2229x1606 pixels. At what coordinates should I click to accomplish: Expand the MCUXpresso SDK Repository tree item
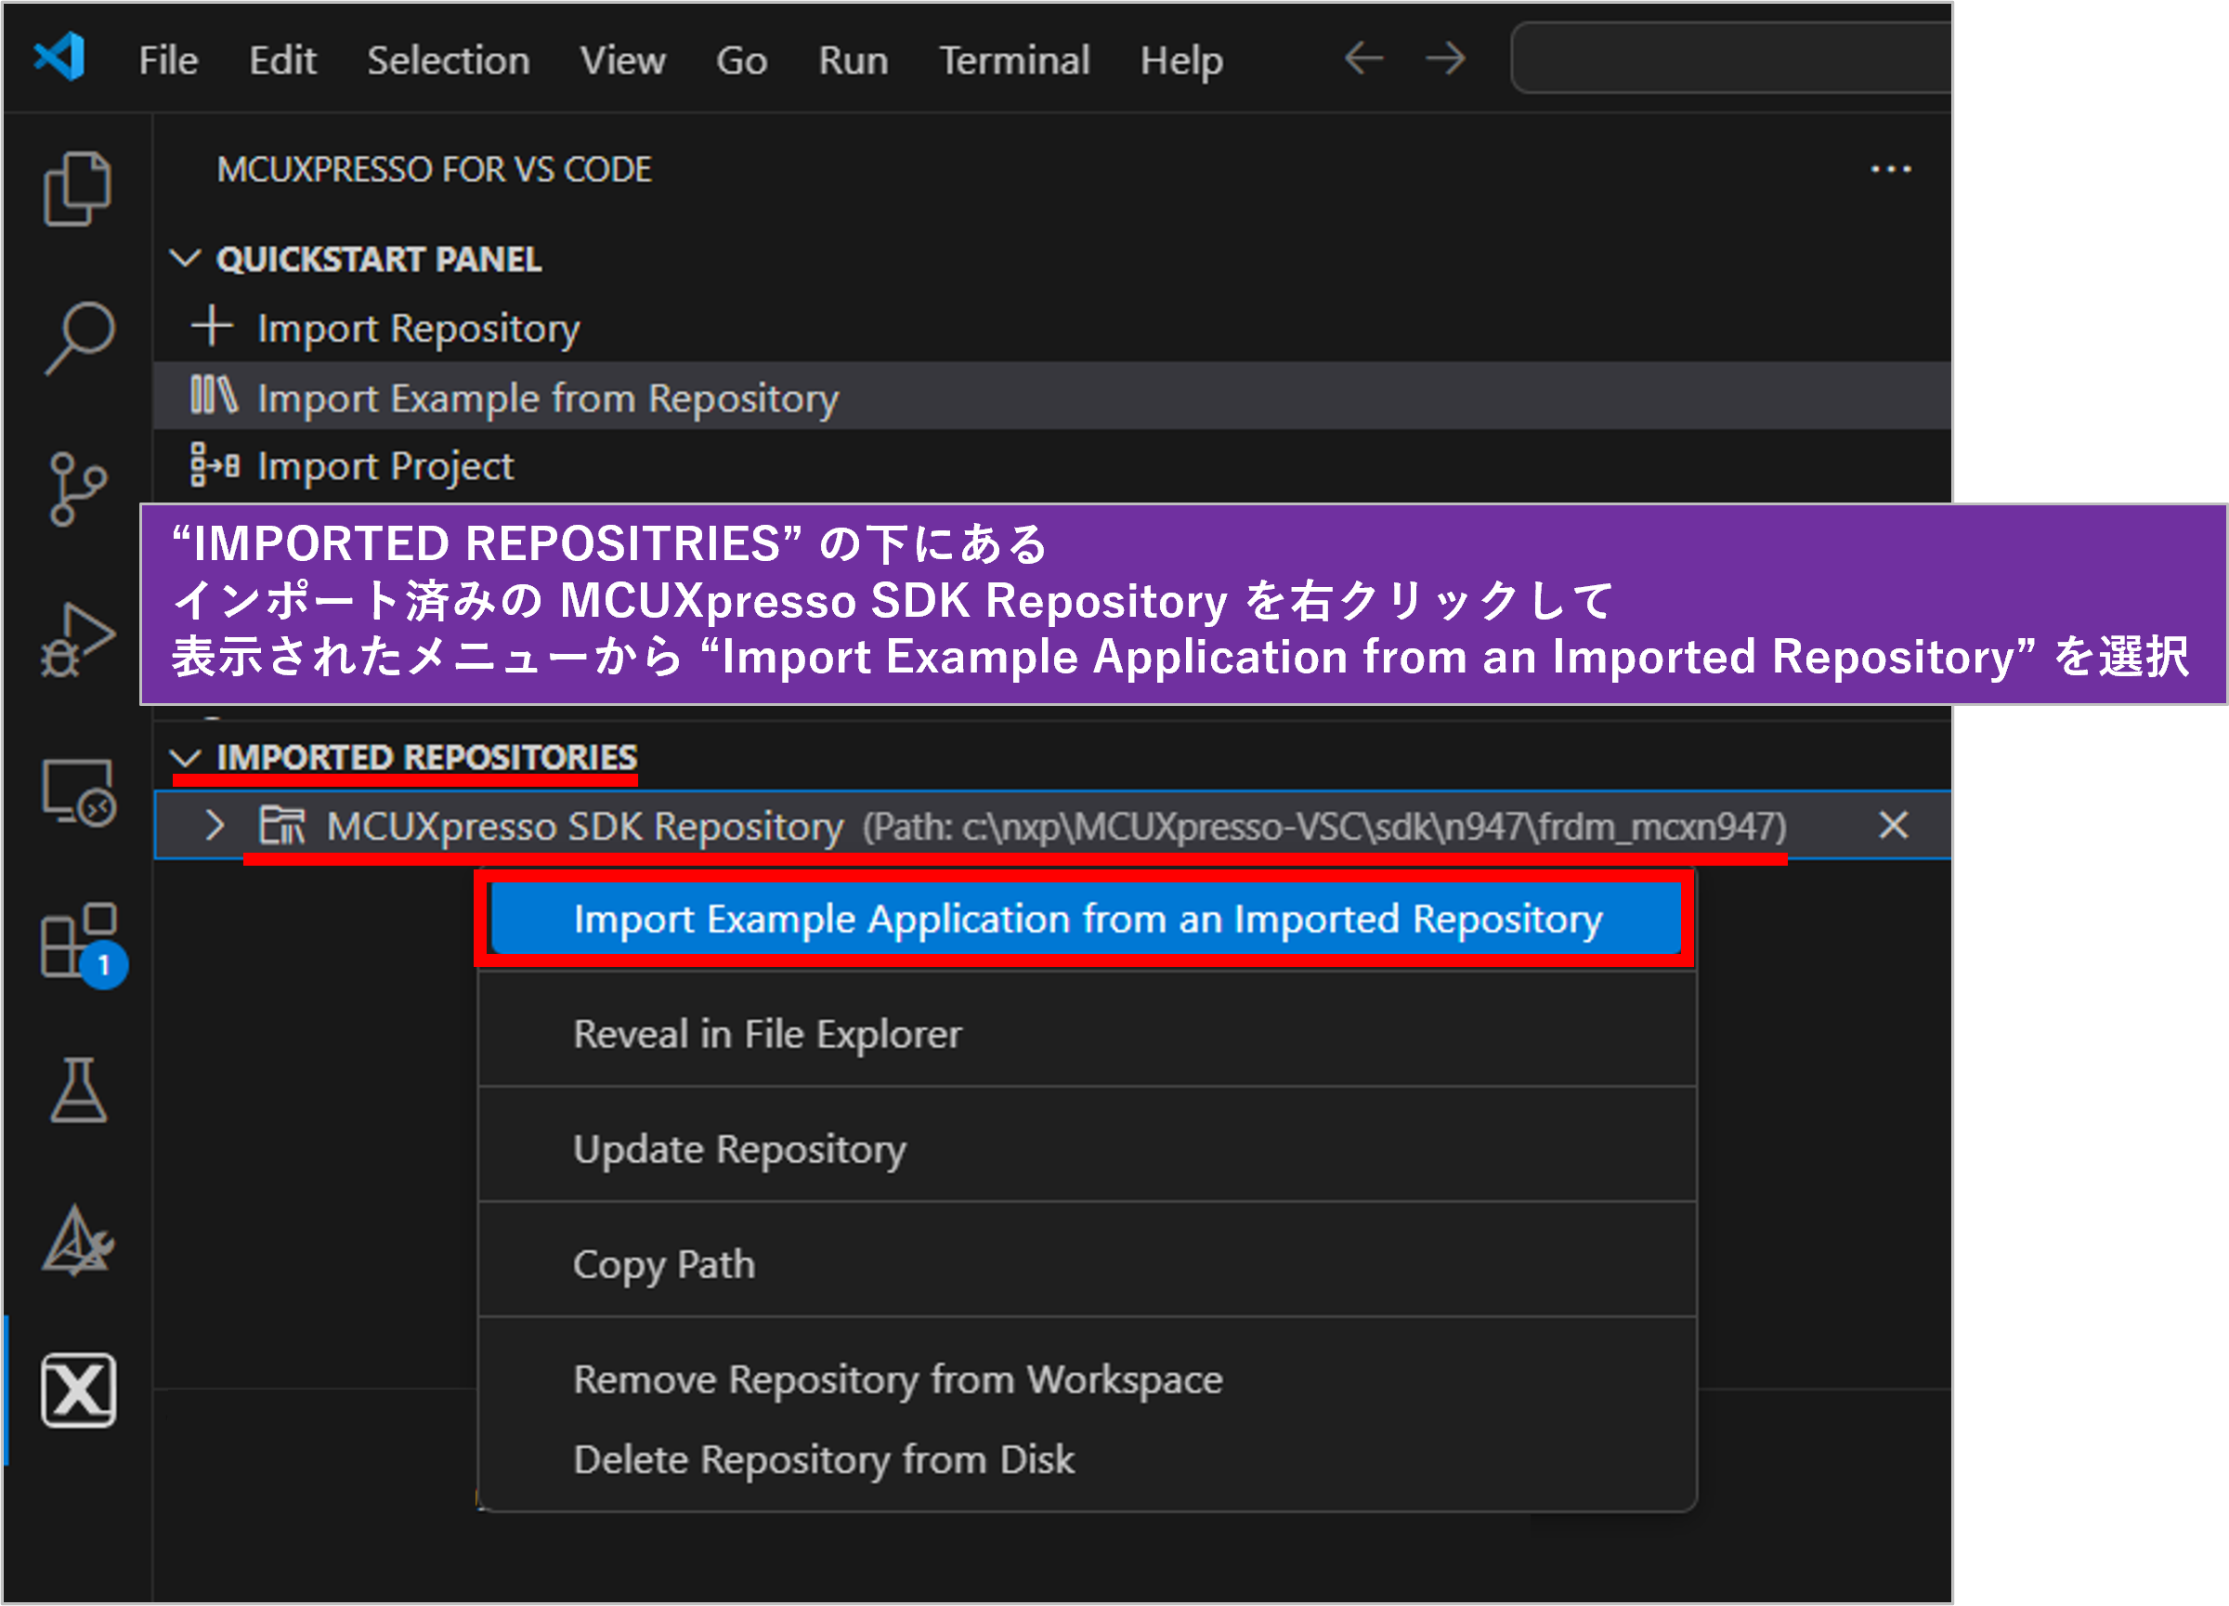click(x=215, y=826)
